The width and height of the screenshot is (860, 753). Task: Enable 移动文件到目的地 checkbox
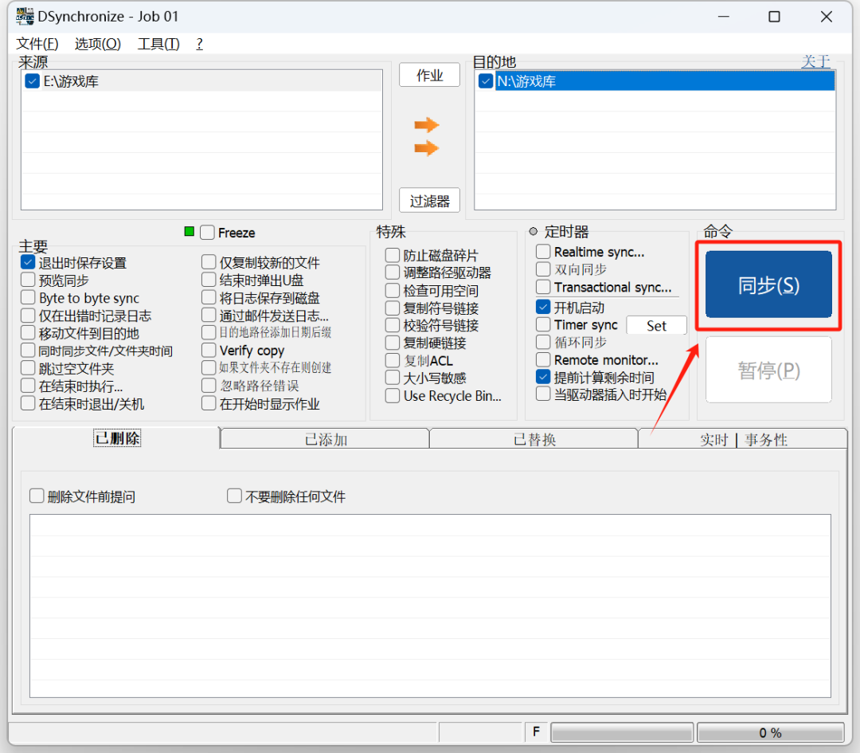pos(28,333)
